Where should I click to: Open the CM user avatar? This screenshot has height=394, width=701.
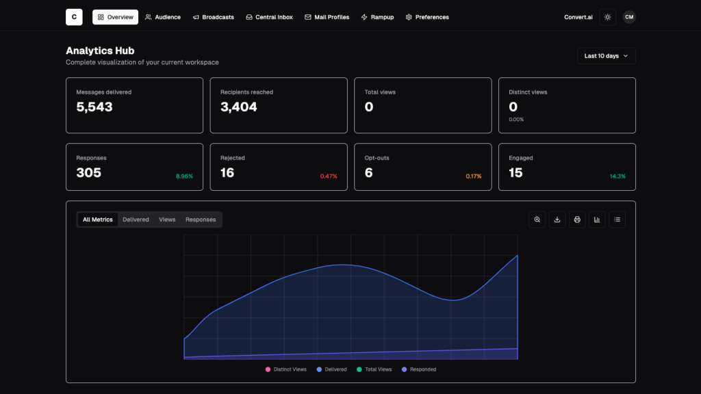click(x=628, y=17)
